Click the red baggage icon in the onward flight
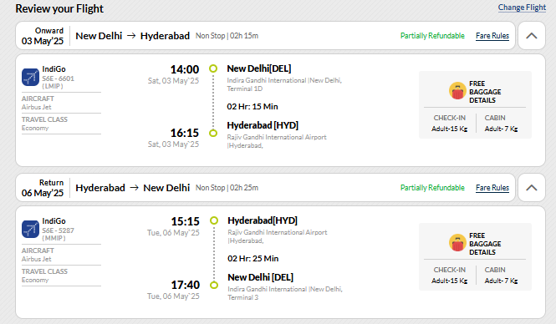556x324 pixels. [457, 91]
